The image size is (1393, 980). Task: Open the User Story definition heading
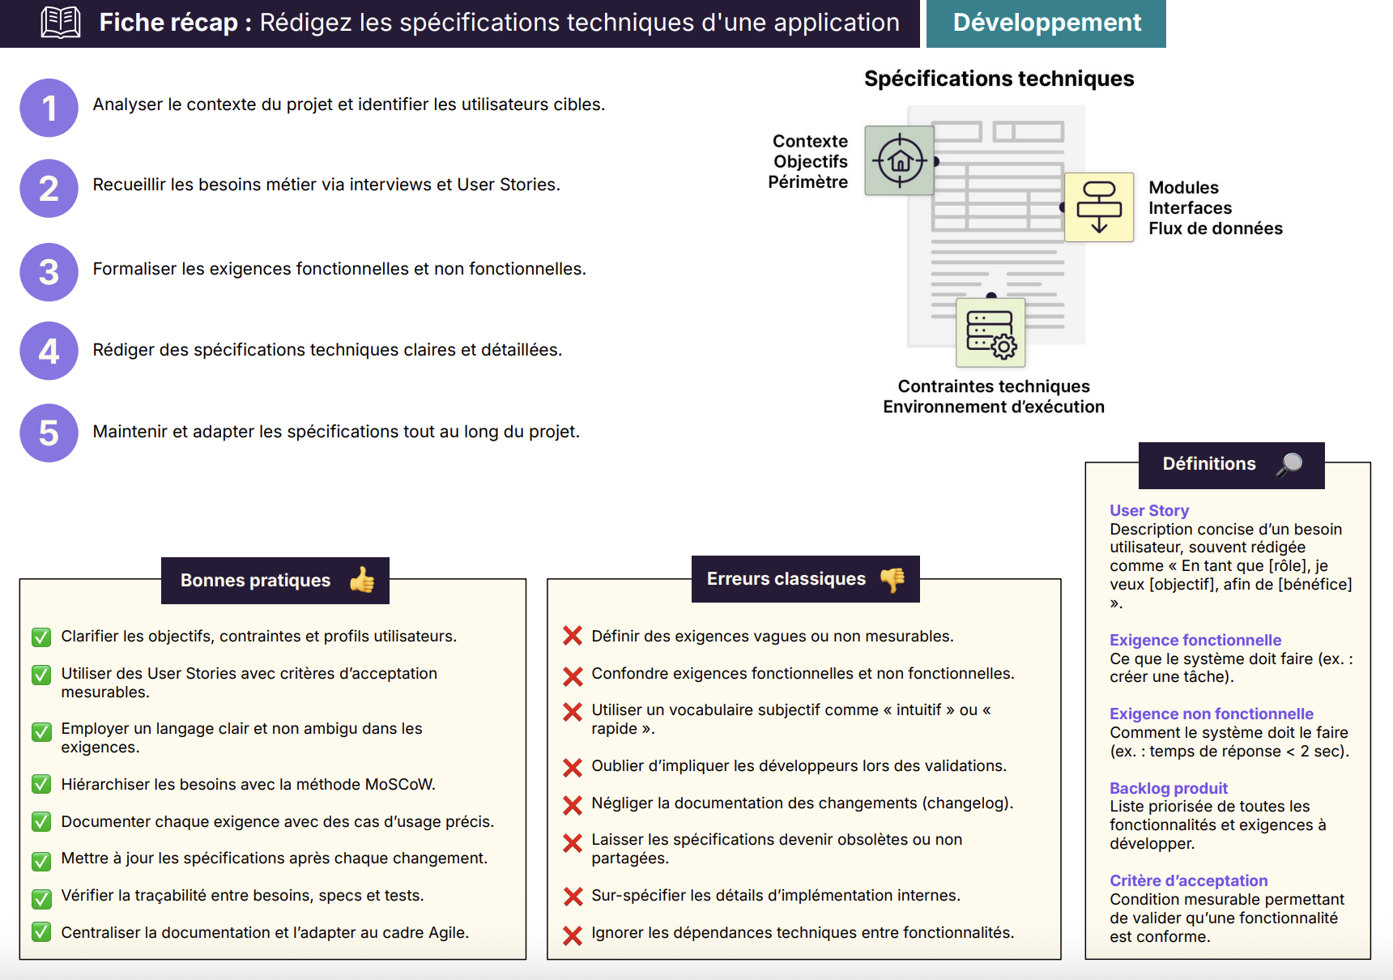1148,510
